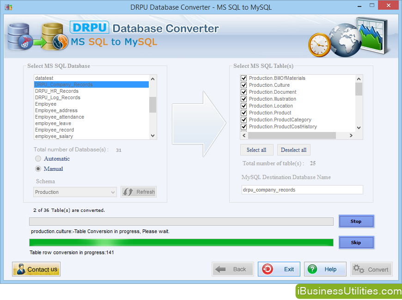Uncheck Production.Location table
Viewport: 402px width, 300px height.
[244, 106]
